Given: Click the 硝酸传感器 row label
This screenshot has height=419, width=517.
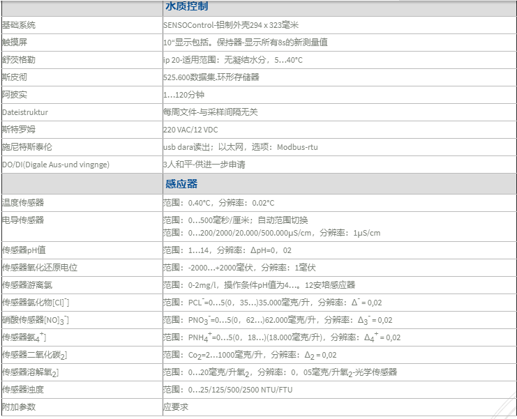Looking at the screenshot, I should 36,320.
